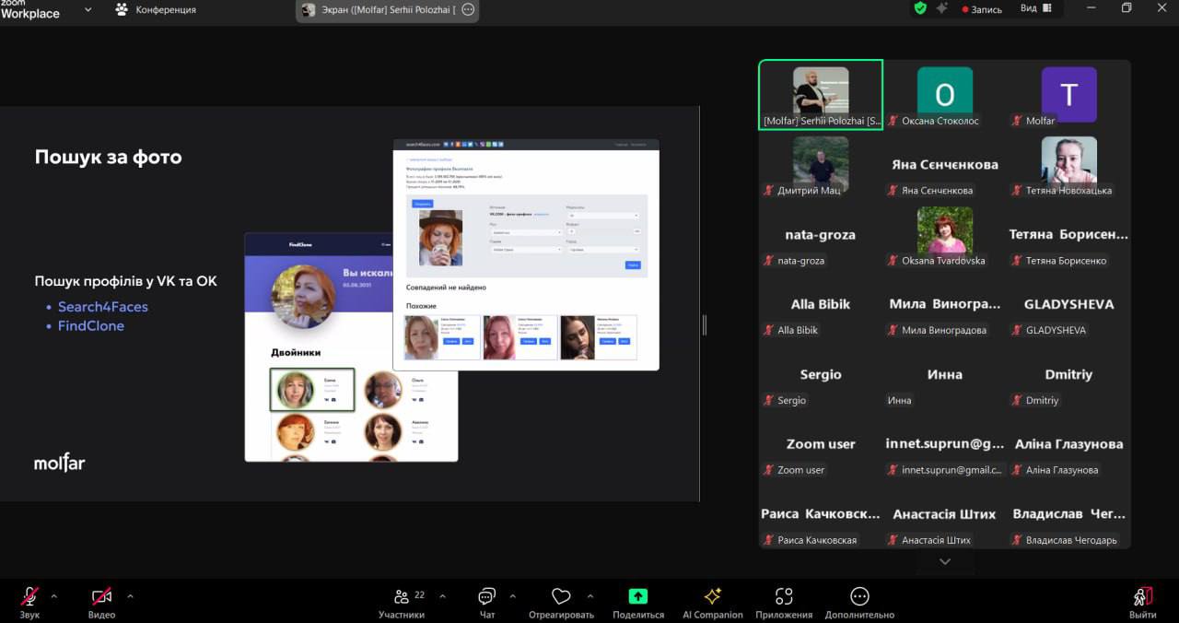Viewport: 1179px width, 623px height.
Task: Select Аліна Глазунова participant tile
Action: click(1068, 444)
